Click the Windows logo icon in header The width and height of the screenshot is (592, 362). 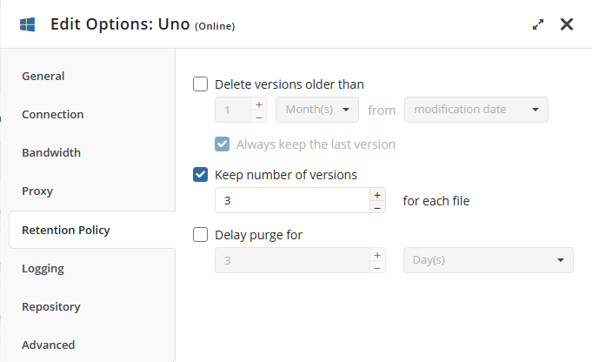[27, 24]
